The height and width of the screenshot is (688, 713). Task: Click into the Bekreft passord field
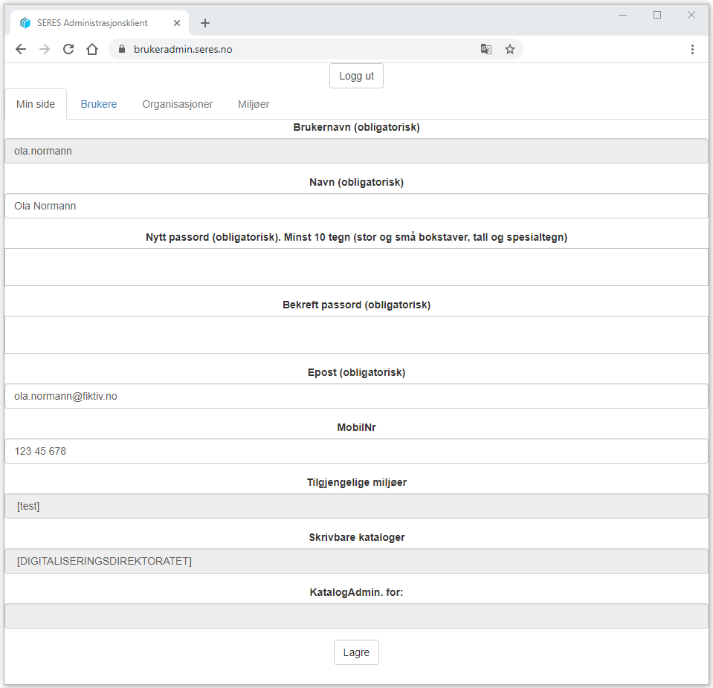coord(356,334)
